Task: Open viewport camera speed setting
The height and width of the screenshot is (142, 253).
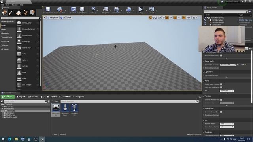Action: coord(195,17)
